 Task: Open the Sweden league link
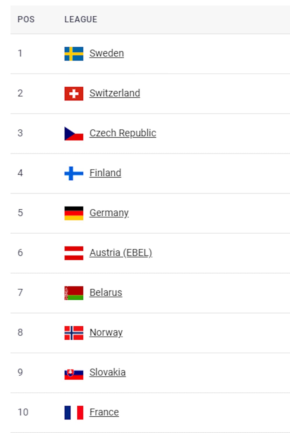tap(106, 53)
